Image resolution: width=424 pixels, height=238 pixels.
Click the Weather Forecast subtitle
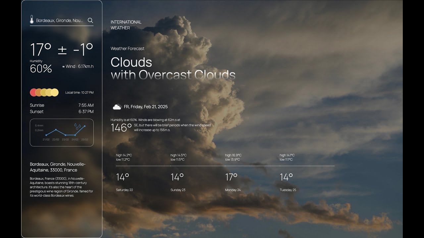pos(128,49)
